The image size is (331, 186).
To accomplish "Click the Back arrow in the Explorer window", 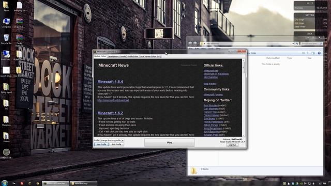I will (x=190, y=43).
